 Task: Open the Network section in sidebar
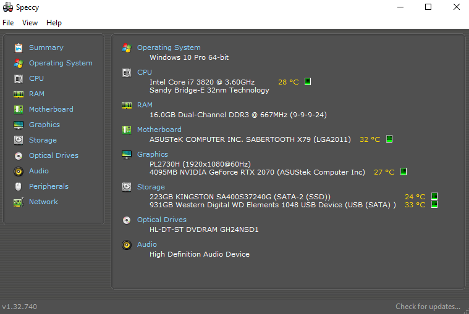click(43, 202)
